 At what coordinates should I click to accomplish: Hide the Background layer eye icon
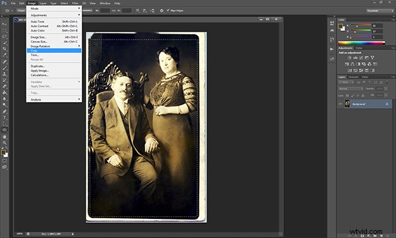tap(340, 104)
